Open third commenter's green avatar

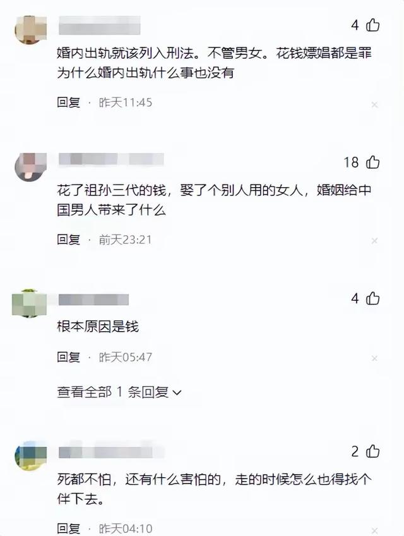point(30,303)
